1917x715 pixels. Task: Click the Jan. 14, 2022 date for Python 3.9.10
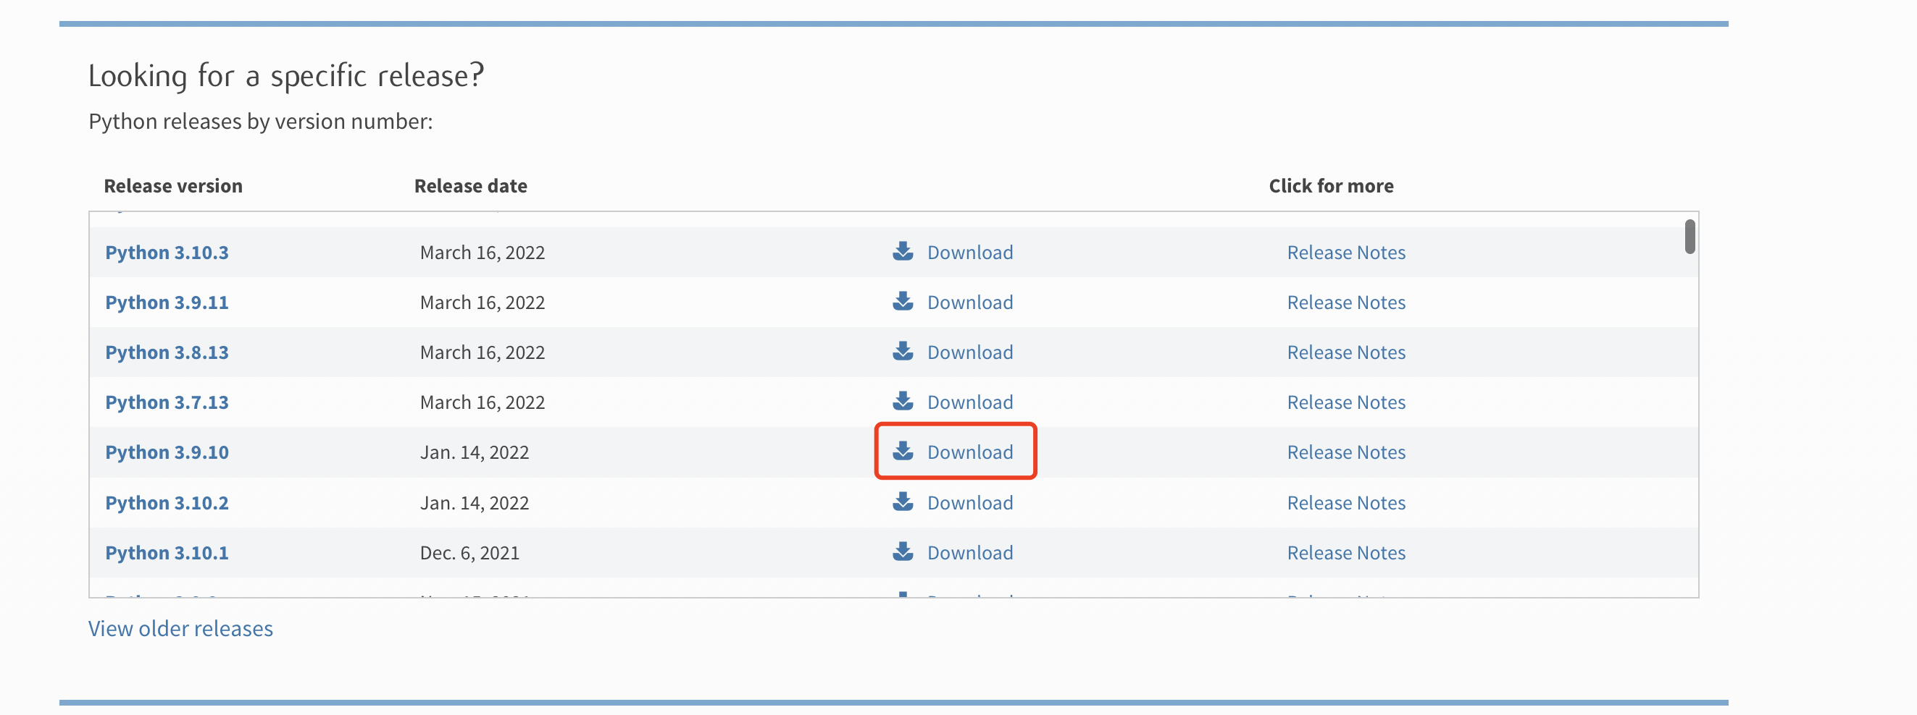pyautogui.click(x=474, y=452)
